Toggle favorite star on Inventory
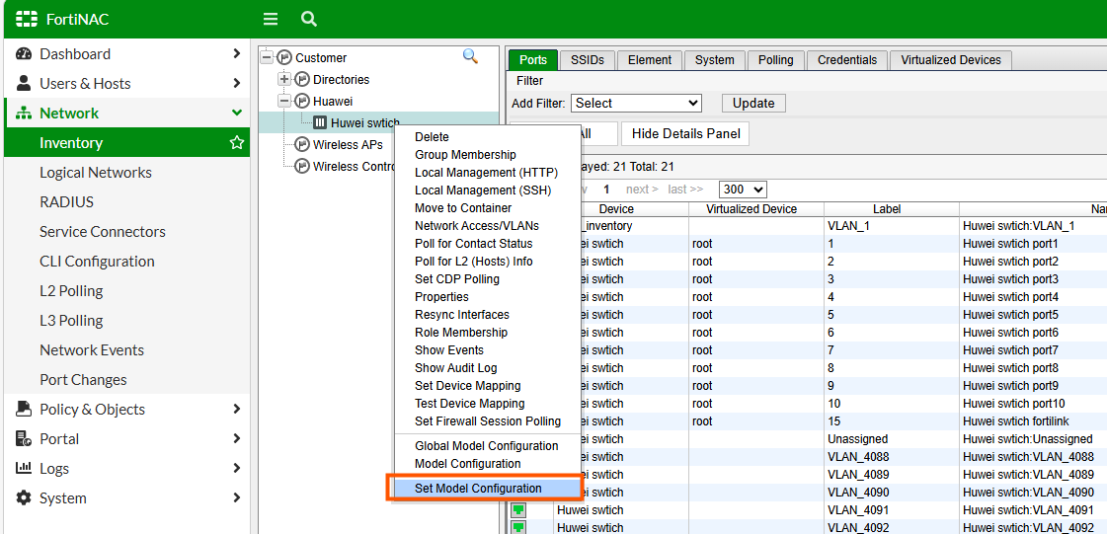The width and height of the screenshot is (1107, 534). (x=236, y=143)
